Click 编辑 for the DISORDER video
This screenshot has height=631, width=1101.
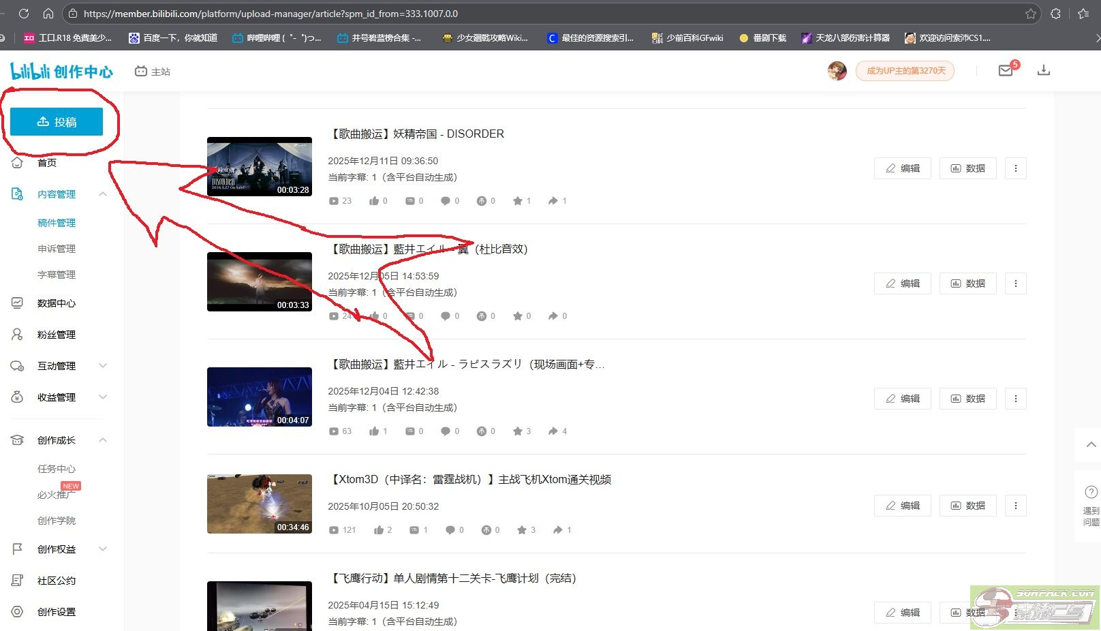pyautogui.click(x=902, y=168)
